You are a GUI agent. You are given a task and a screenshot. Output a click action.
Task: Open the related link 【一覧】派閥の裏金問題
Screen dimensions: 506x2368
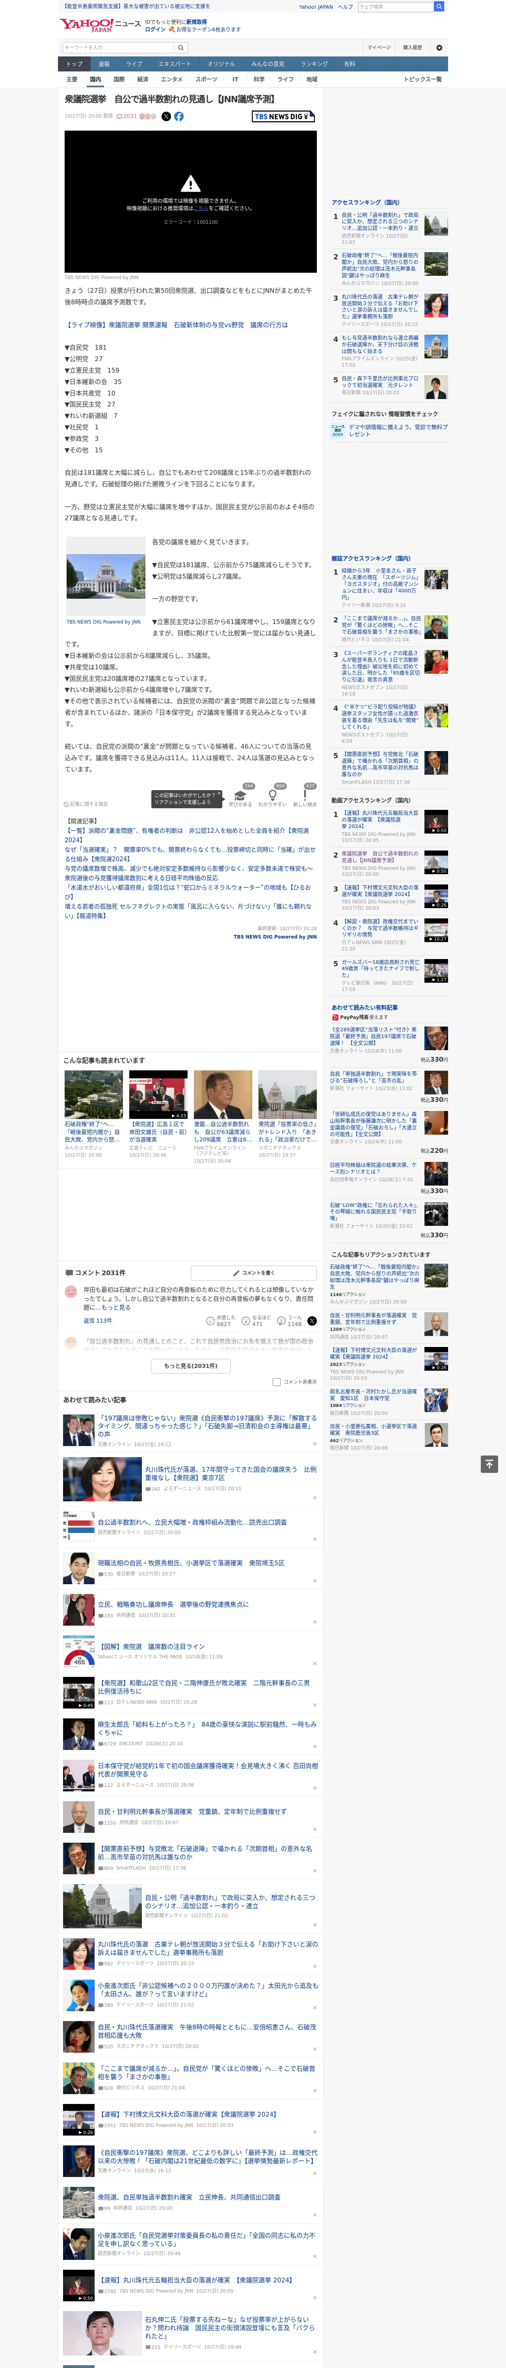(x=186, y=835)
